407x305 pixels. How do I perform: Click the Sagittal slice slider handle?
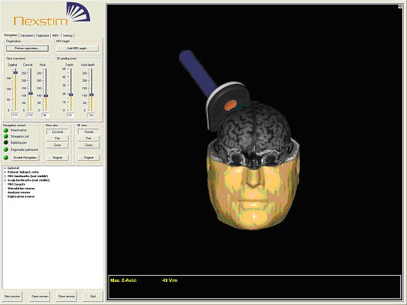[x=15, y=72]
